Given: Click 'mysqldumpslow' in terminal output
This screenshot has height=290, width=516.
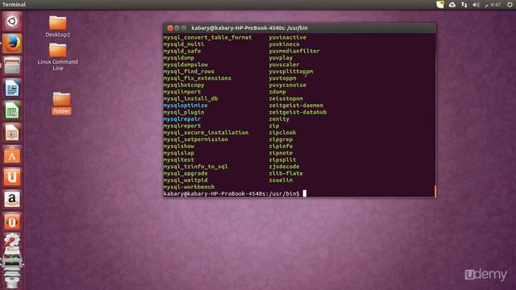Looking at the screenshot, I should 185,64.
